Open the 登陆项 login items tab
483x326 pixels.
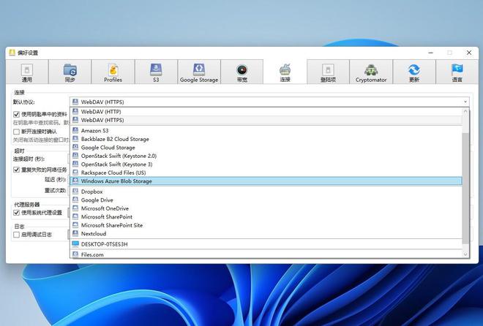pyautogui.click(x=328, y=72)
